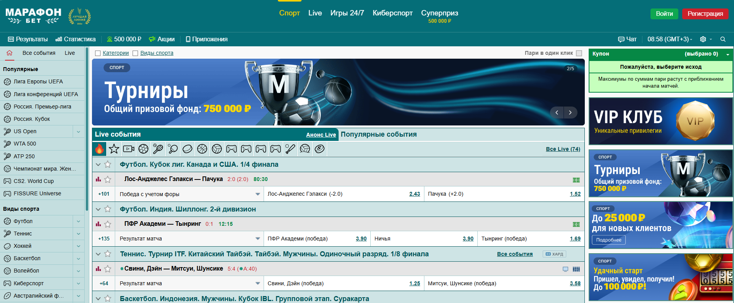Go to the sidebar home icon
This screenshot has width=734, height=303.
9,53
